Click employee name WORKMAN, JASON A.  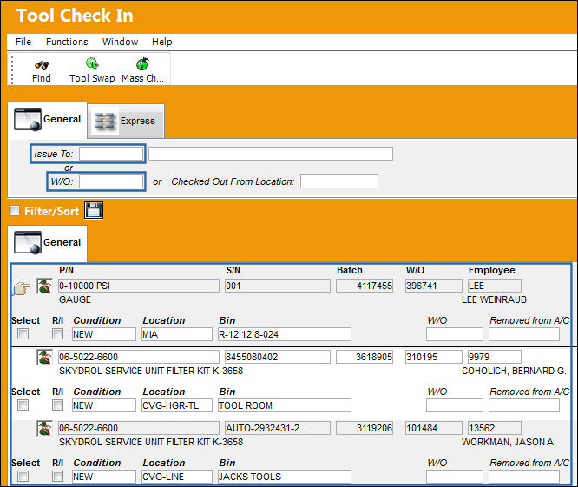[509, 442]
